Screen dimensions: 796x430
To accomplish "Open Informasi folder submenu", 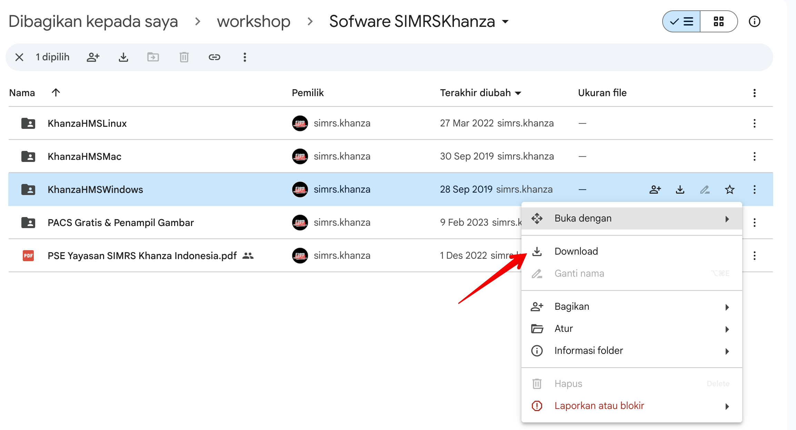I will pyautogui.click(x=632, y=351).
